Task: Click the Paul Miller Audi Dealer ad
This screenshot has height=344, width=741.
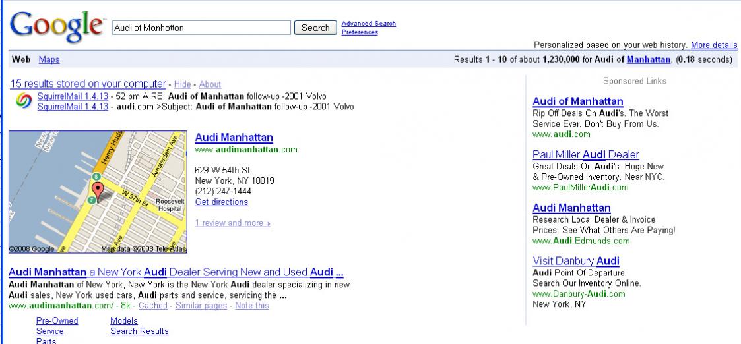Action: click(x=585, y=154)
